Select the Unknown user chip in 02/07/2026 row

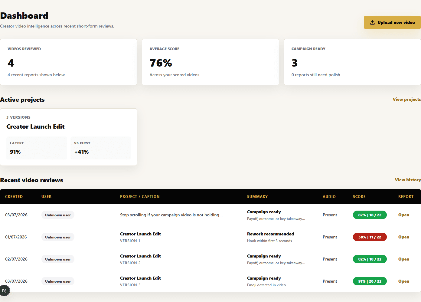(x=58, y=259)
